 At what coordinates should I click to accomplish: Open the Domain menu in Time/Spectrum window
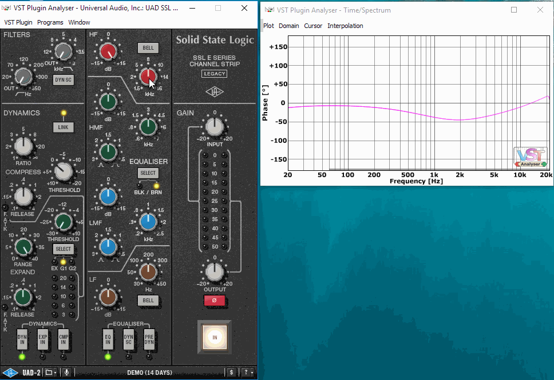(x=288, y=26)
